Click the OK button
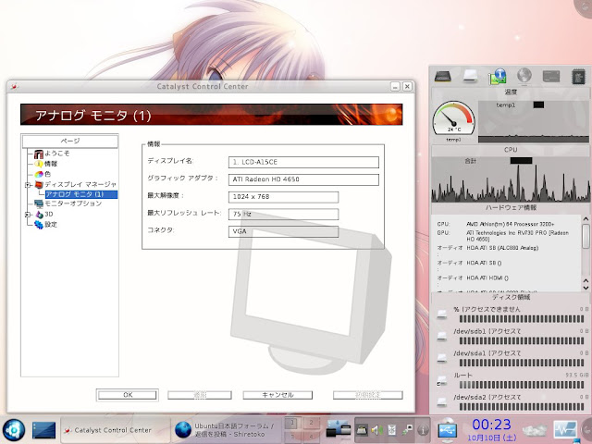The image size is (592, 444). point(128,395)
